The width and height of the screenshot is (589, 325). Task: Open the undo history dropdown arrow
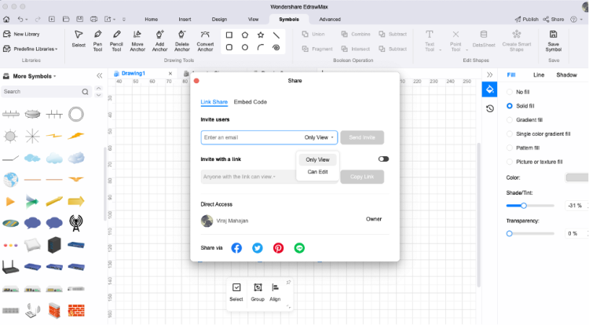coord(26,20)
